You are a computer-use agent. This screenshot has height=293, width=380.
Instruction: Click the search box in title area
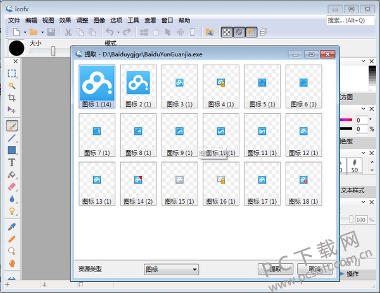tap(350, 20)
